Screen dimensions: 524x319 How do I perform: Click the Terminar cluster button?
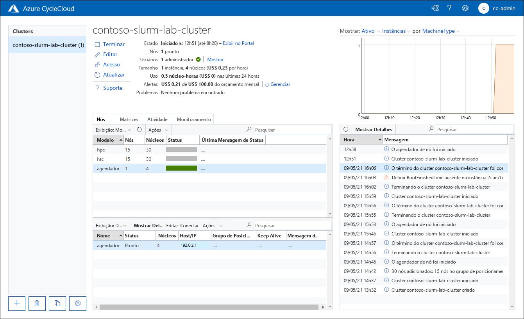pyautogui.click(x=110, y=45)
